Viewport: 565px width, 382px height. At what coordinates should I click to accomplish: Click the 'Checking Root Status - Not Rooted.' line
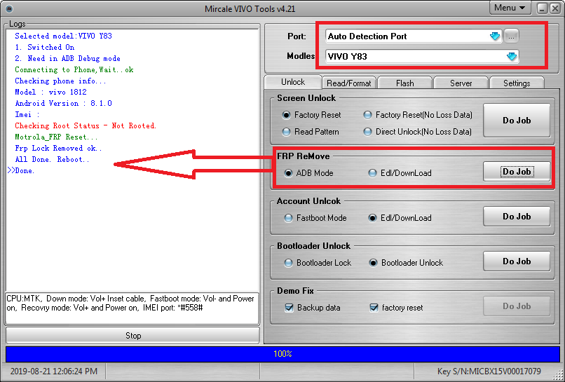tap(86, 125)
